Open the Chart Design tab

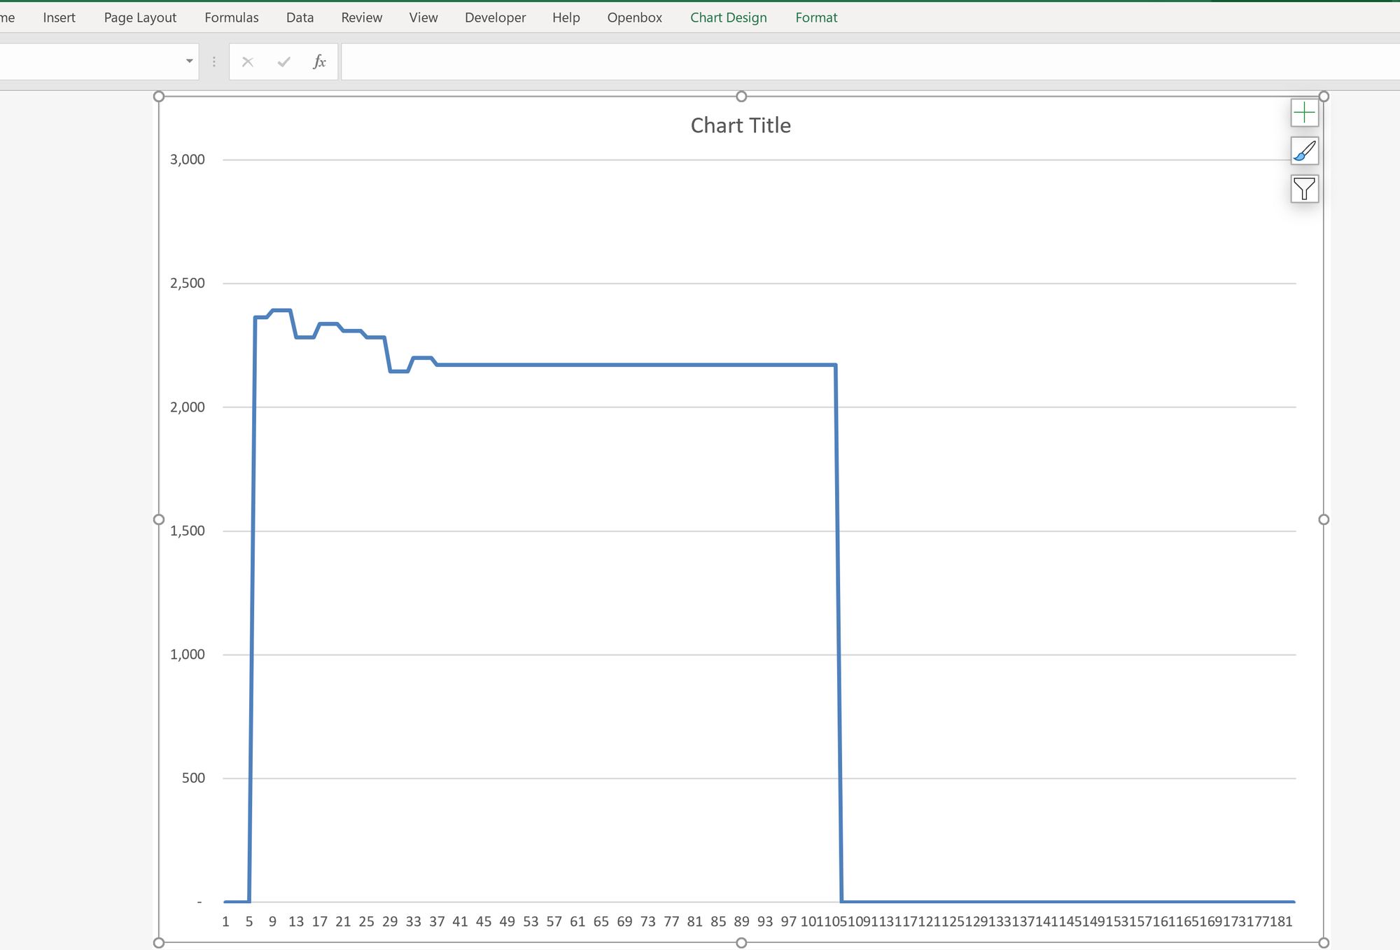coord(728,18)
